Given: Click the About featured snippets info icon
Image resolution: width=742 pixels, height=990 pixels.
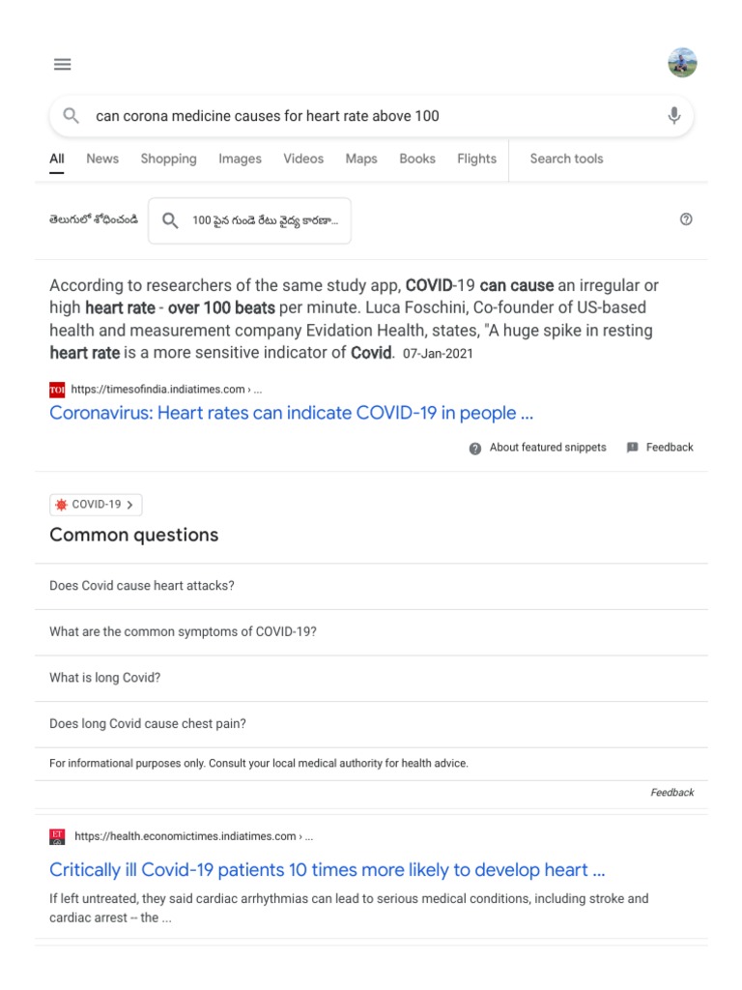Looking at the screenshot, I should click(474, 448).
